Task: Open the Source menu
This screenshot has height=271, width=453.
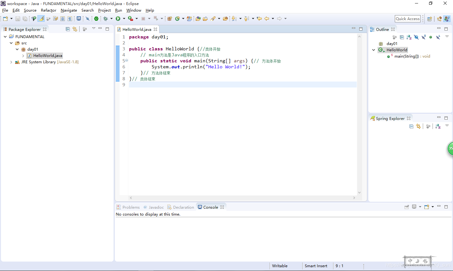Action: click(30, 10)
